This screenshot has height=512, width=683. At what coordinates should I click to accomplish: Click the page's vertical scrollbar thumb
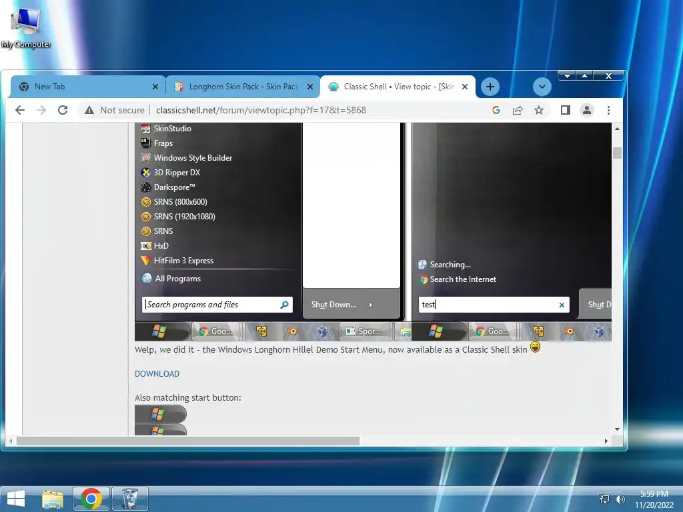(x=617, y=153)
